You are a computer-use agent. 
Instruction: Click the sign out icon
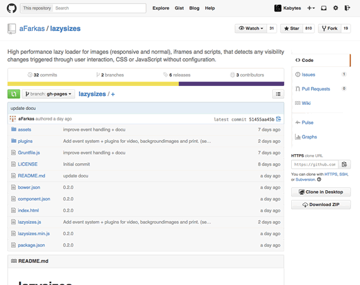[x=347, y=8]
